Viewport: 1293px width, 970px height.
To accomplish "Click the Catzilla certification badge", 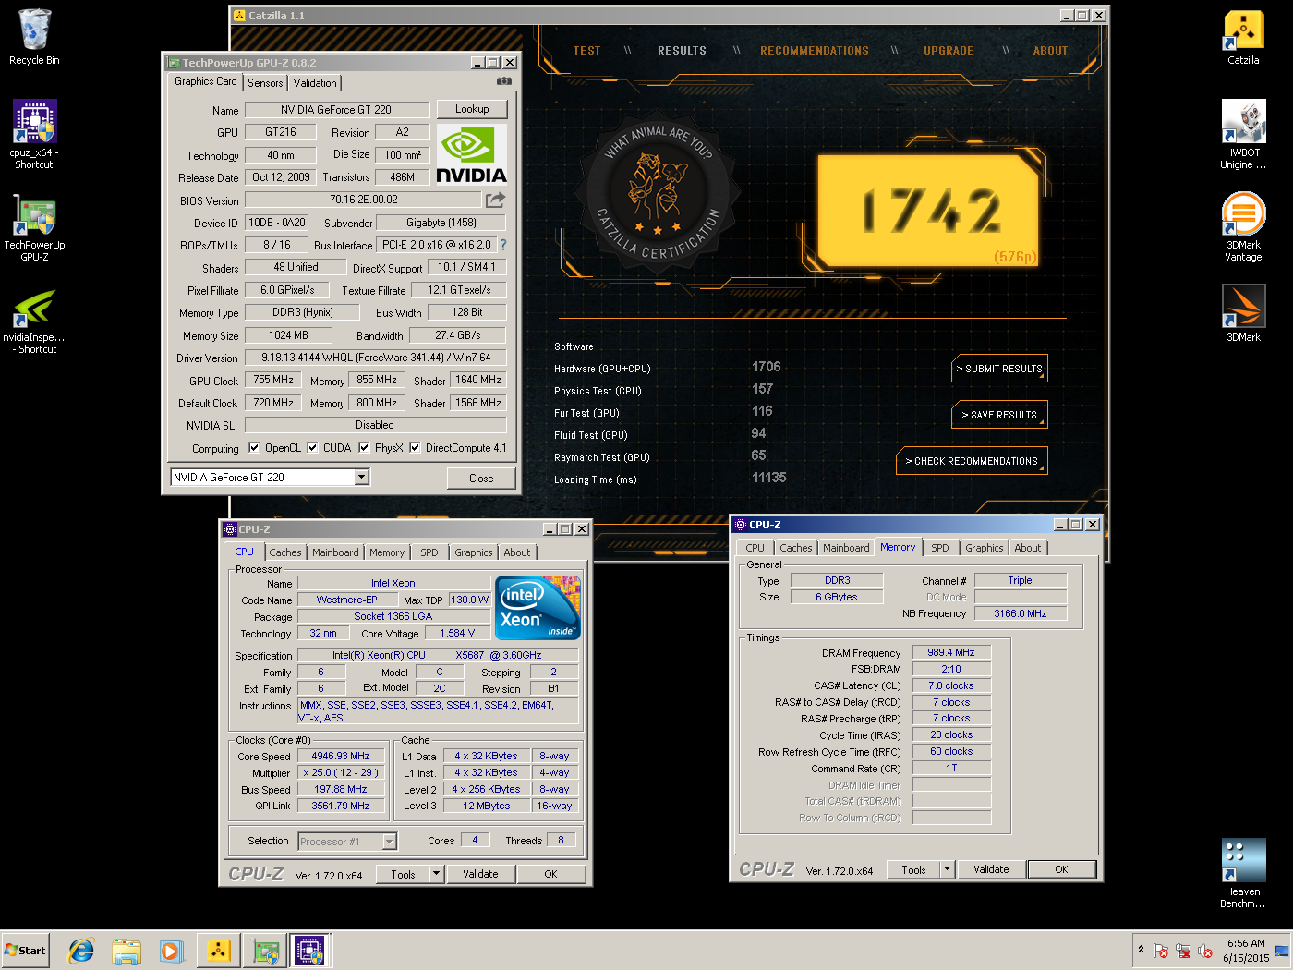I will [x=658, y=193].
